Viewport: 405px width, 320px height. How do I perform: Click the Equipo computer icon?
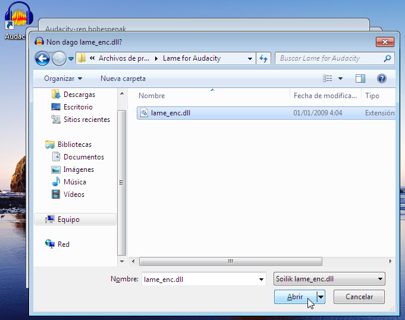tap(49, 219)
